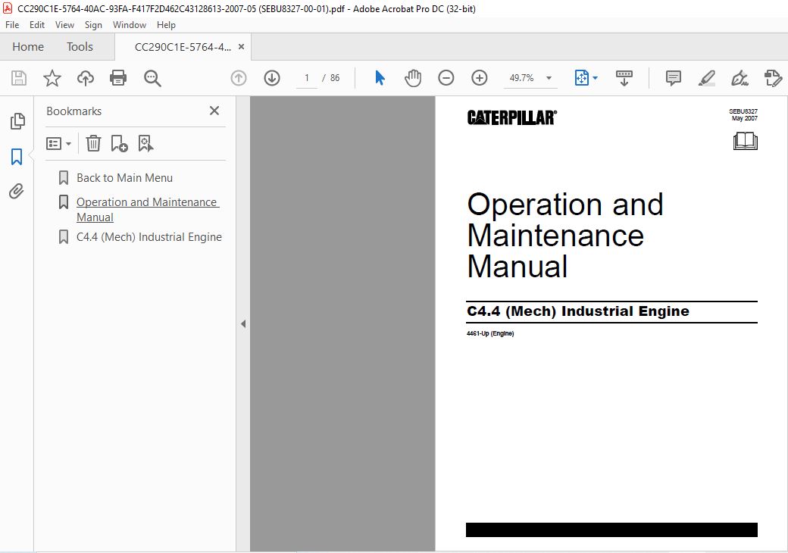The height and width of the screenshot is (553, 788).
Task: Open bookmarks options dropdown menu
Action: [x=58, y=144]
